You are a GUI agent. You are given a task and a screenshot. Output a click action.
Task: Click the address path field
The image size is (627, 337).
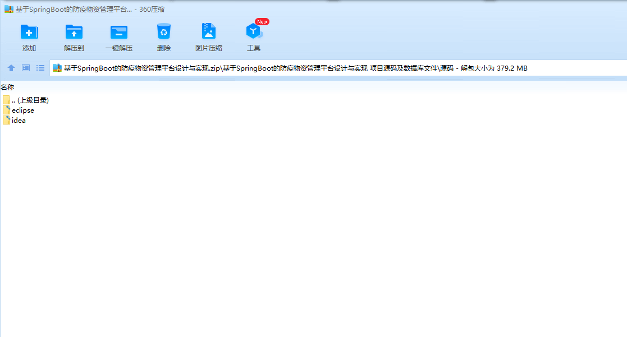pyautogui.click(x=338, y=68)
